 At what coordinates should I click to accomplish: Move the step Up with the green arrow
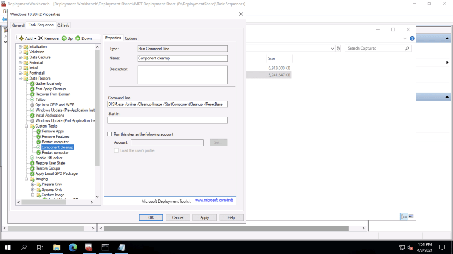pyautogui.click(x=67, y=38)
